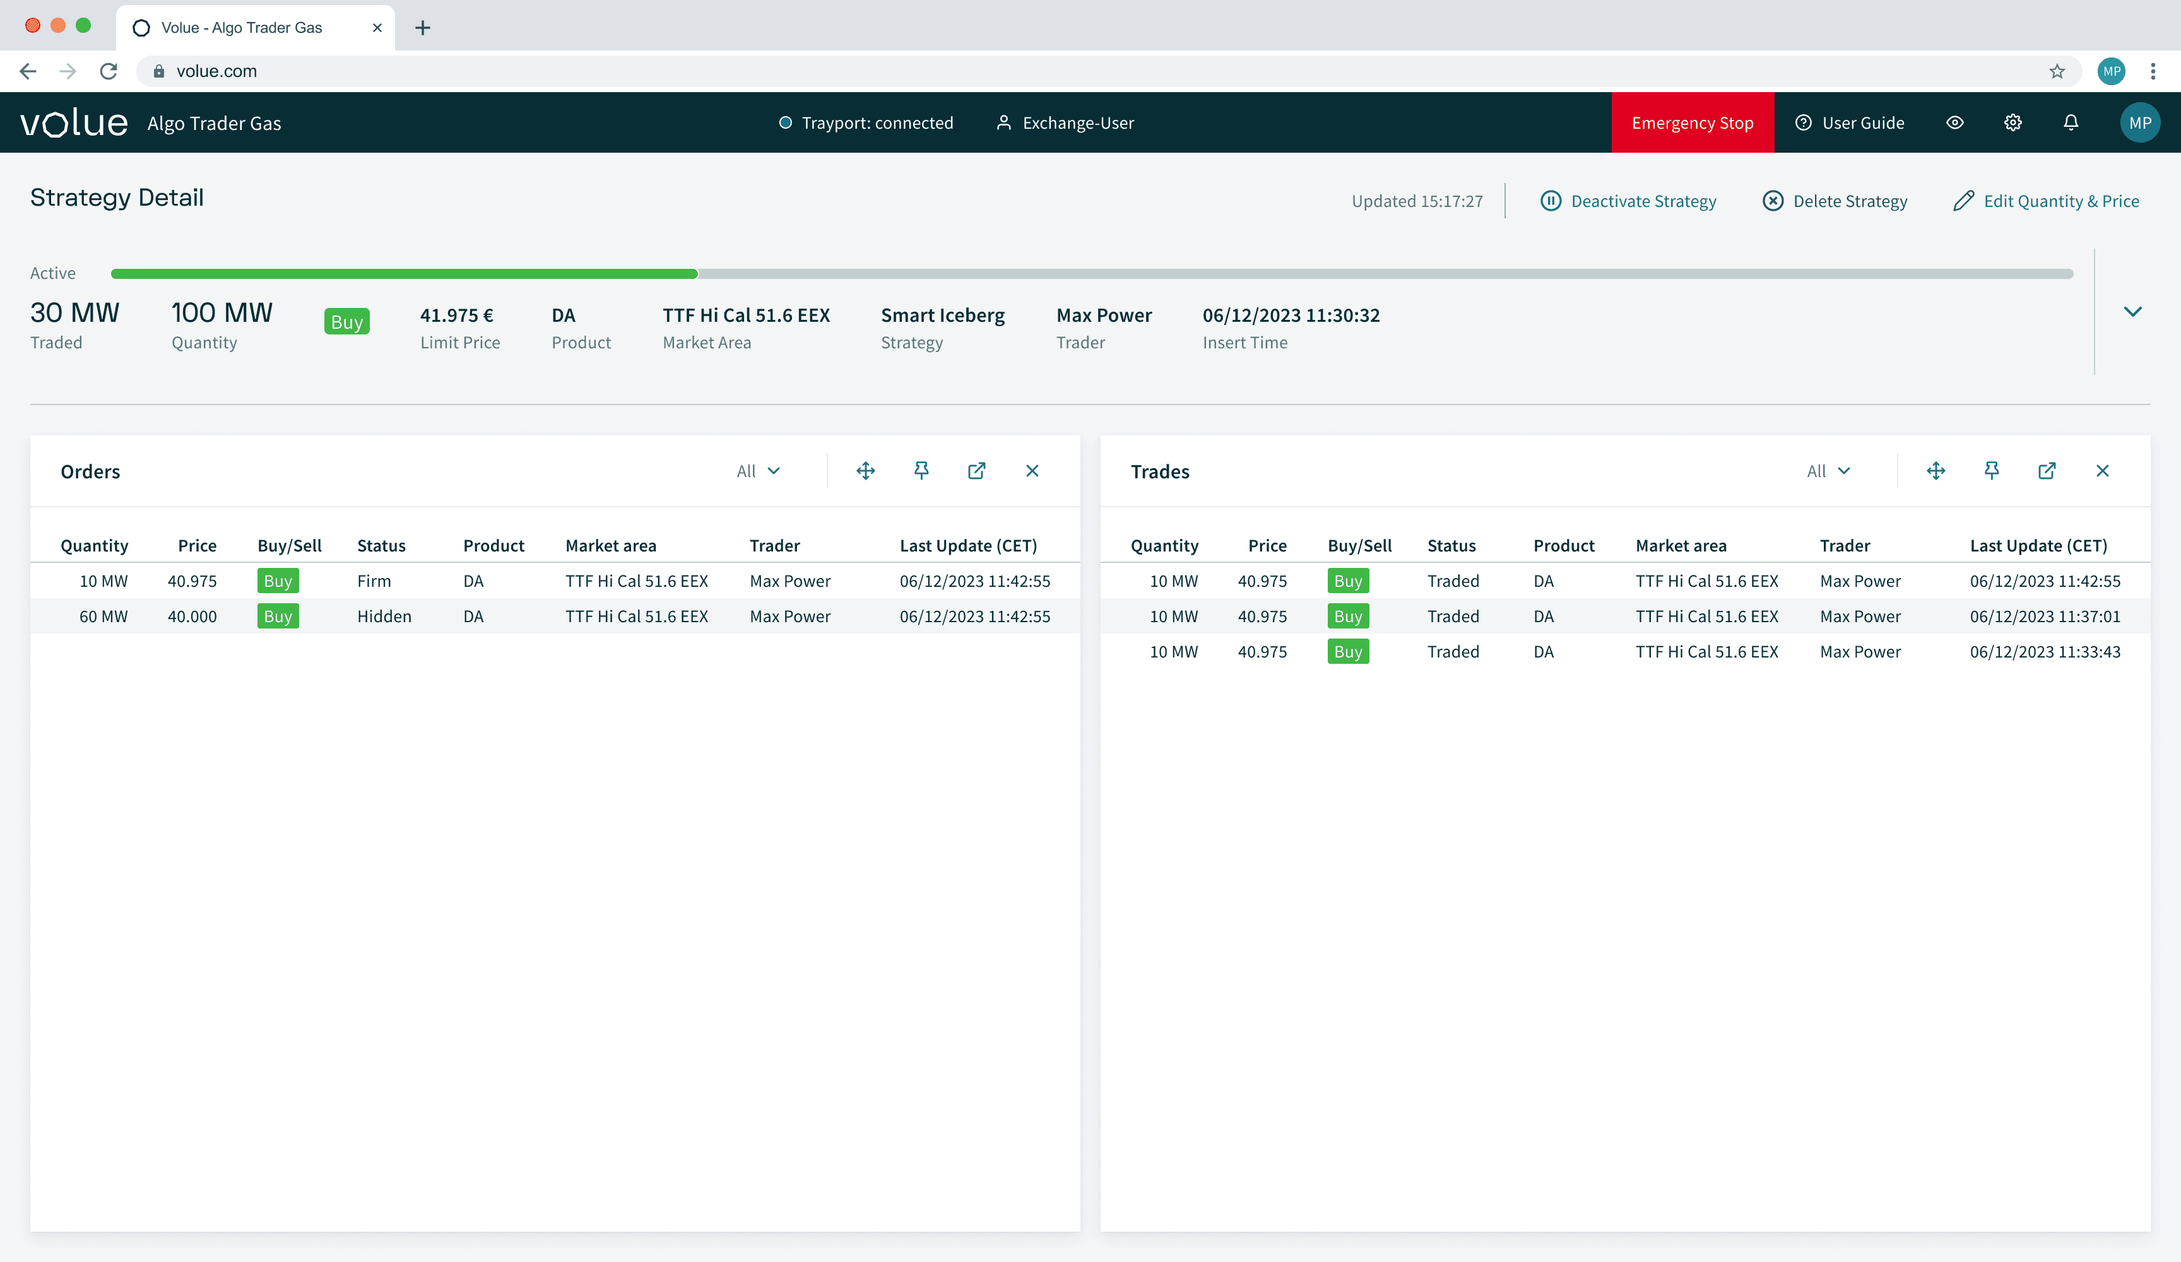Image resolution: width=2181 pixels, height=1262 pixels.
Task: Sort Orders by Price column header
Action: [x=198, y=545]
